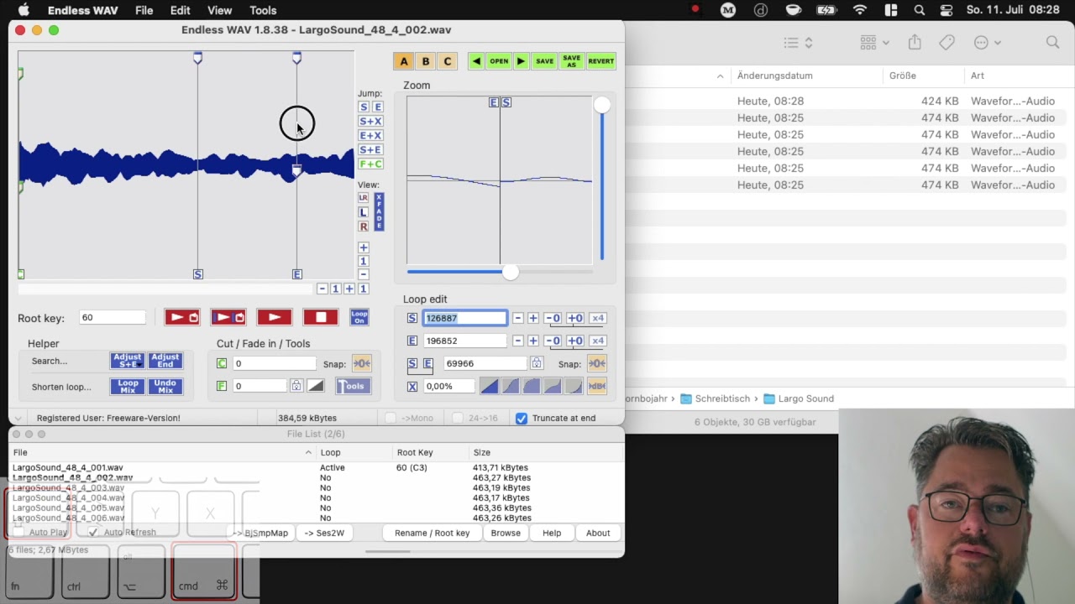This screenshot has height=604, width=1075.
Task: Go to next file with right arrow
Action: coord(521,61)
